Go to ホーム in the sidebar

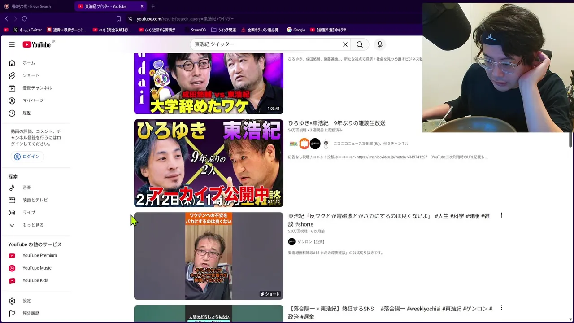coord(29,63)
